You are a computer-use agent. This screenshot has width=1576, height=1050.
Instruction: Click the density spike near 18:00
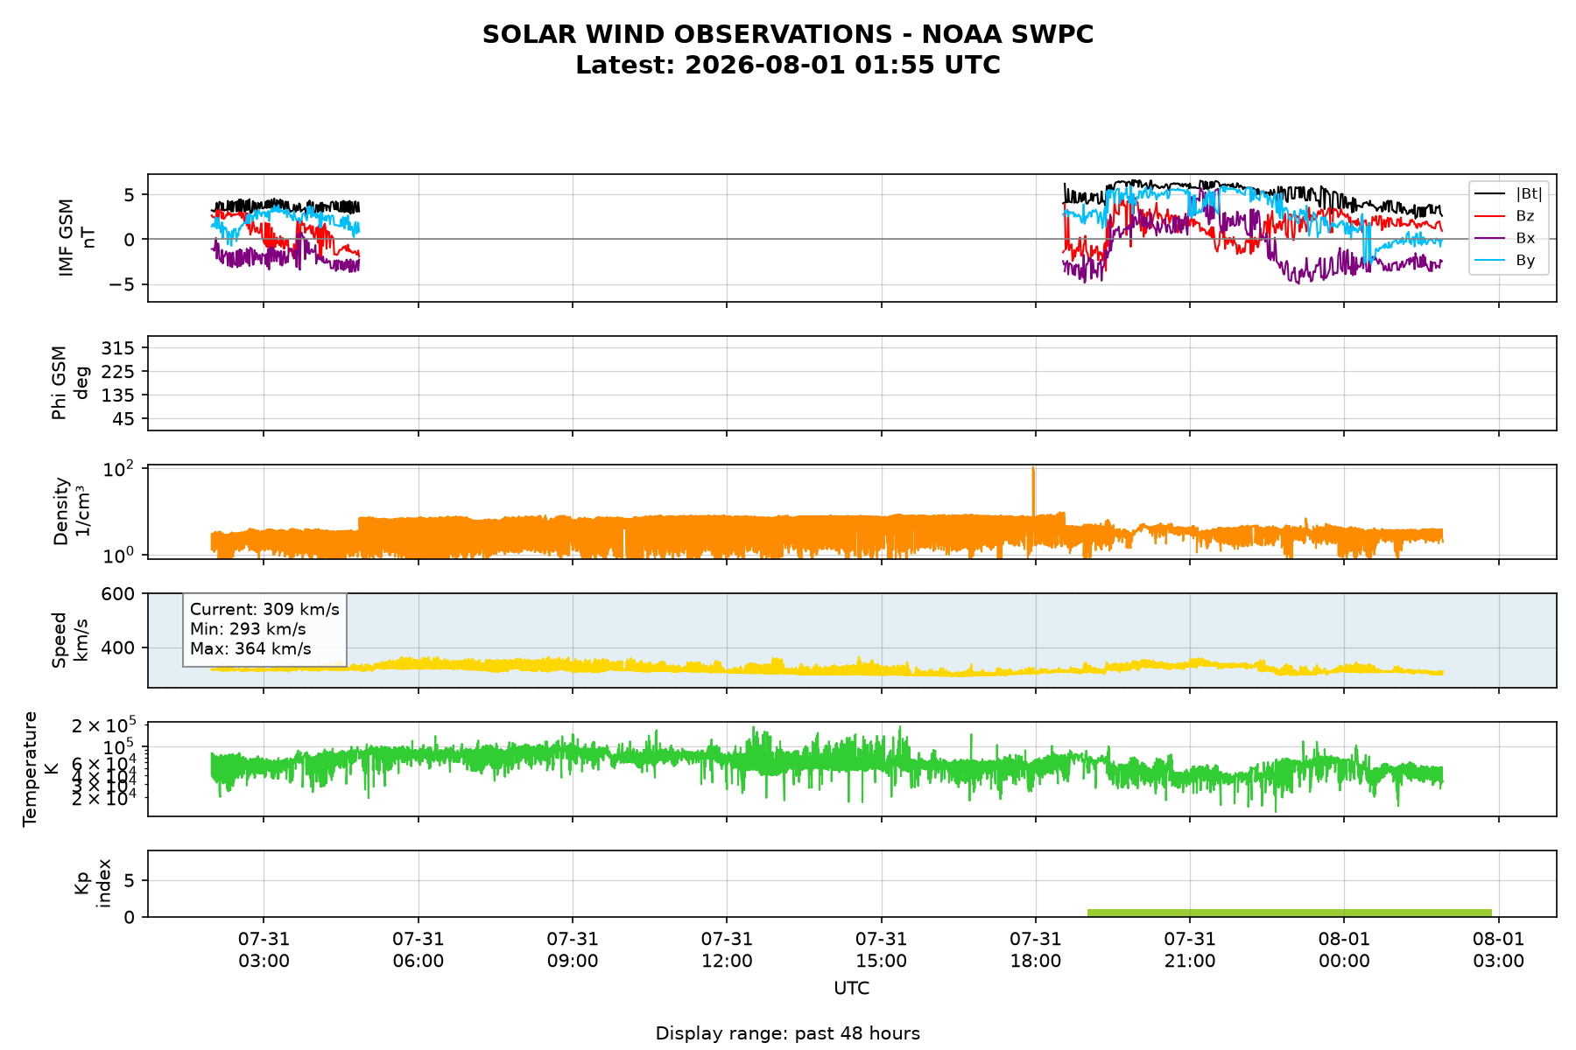click(1033, 492)
